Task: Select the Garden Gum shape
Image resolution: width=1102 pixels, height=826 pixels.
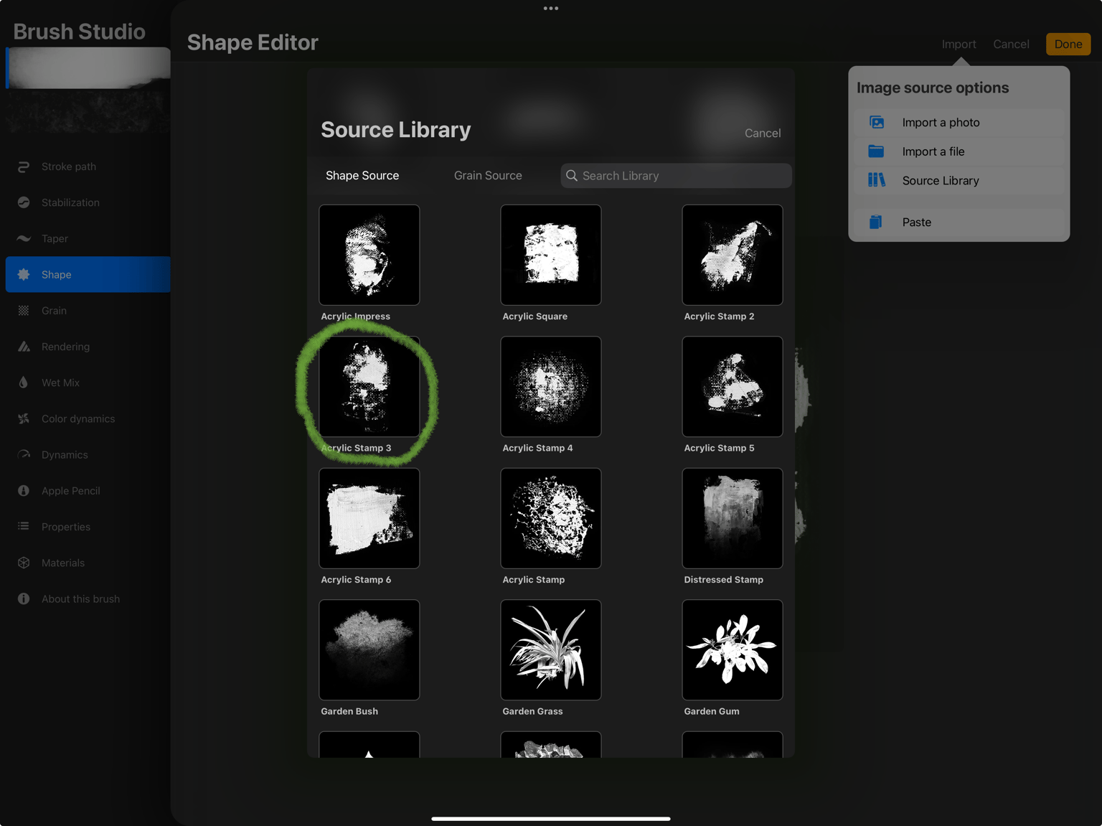Action: coord(733,650)
